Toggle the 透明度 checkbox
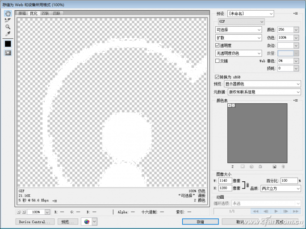The image size is (306, 229). pos(217,45)
